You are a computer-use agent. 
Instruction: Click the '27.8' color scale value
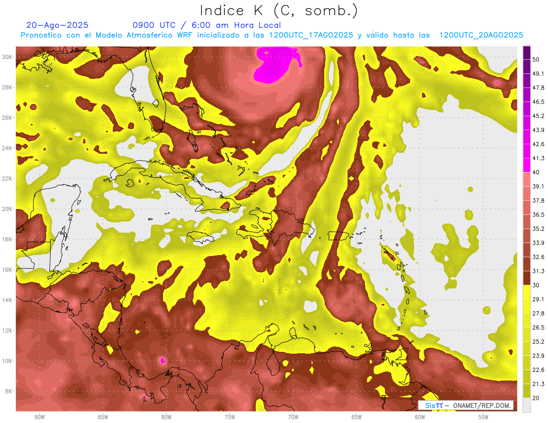pyautogui.click(x=538, y=313)
